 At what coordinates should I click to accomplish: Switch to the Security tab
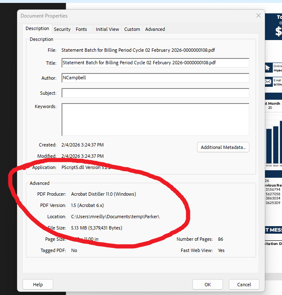click(62, 29)
